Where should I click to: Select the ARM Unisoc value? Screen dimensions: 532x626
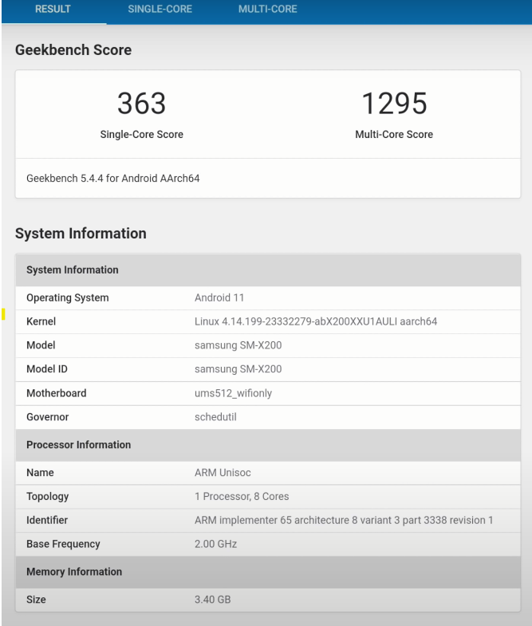223,473
